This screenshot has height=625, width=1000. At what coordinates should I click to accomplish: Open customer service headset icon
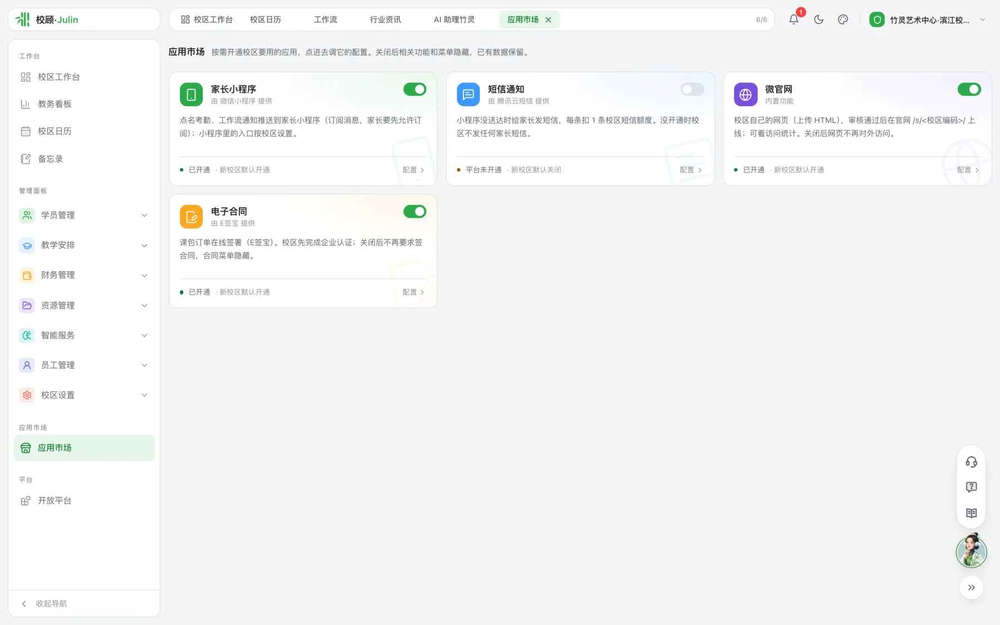tap(971, 462)
